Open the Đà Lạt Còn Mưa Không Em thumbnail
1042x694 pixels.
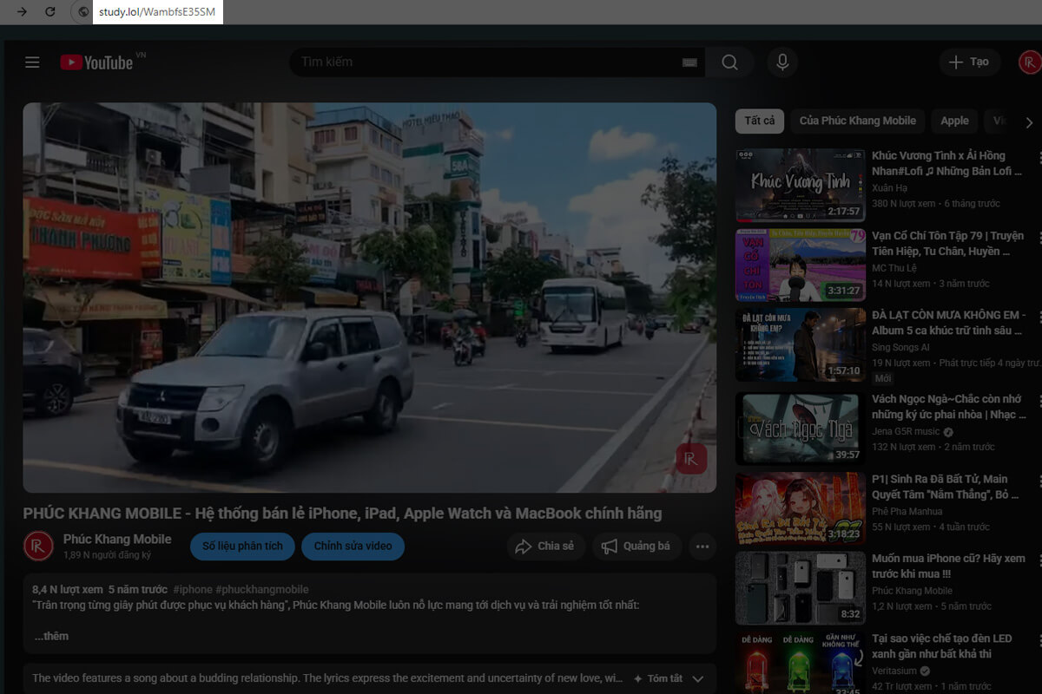tap(799, 345)
